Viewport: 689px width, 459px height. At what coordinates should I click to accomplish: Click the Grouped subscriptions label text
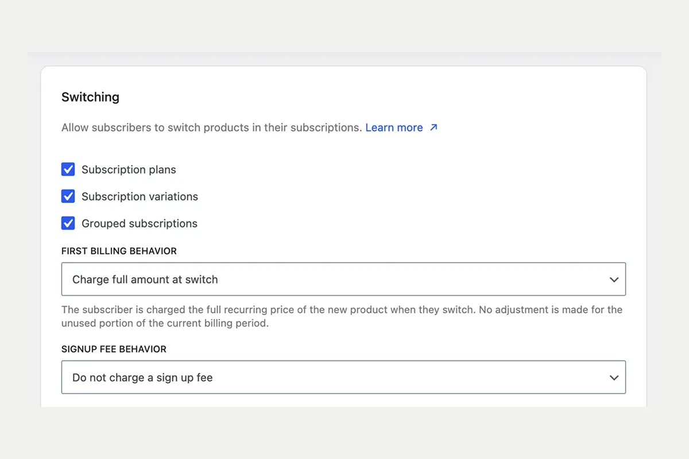pyautogui.click(x=140, y=224)
